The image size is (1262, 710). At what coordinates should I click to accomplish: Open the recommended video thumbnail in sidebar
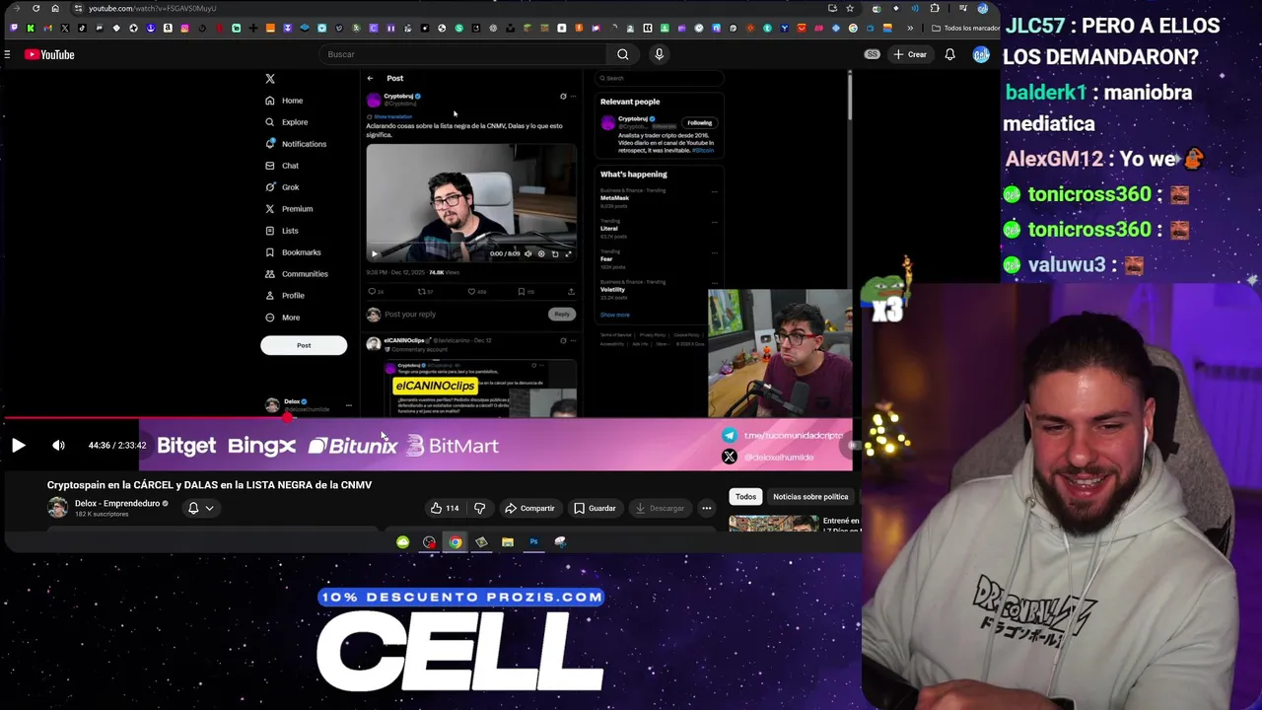coord(774,524)
